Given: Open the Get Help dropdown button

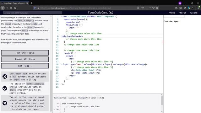Looking at the screenshot, I should tap(25, 66).
